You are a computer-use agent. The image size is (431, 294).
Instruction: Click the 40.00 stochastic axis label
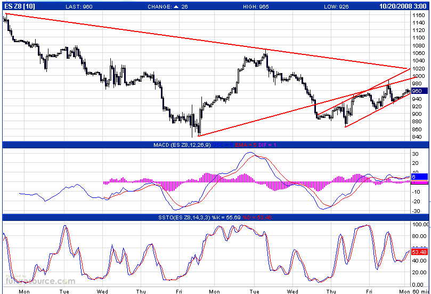pyautogui.click(x=419, y=260)
